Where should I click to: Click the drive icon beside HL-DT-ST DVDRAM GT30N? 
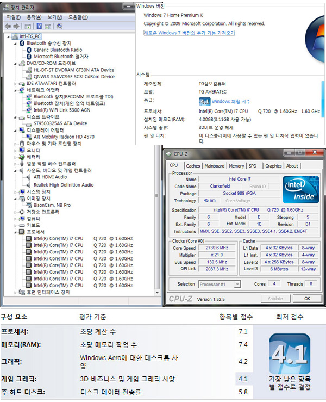point(29,70)
